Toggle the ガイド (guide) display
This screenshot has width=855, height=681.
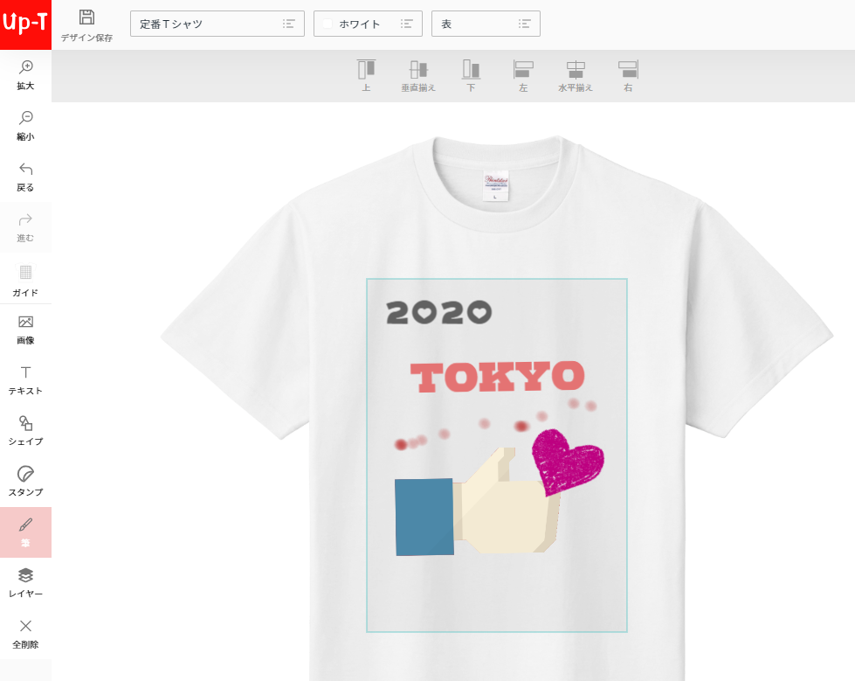pyautogui.click(x=25, y=280)
